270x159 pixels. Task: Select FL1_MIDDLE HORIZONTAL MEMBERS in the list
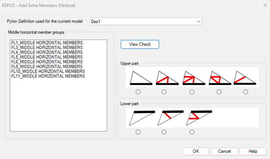pyautogui.click(x=47, y=43)
